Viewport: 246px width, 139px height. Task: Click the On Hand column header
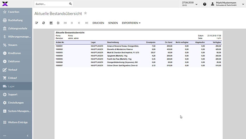click(168, 42)
